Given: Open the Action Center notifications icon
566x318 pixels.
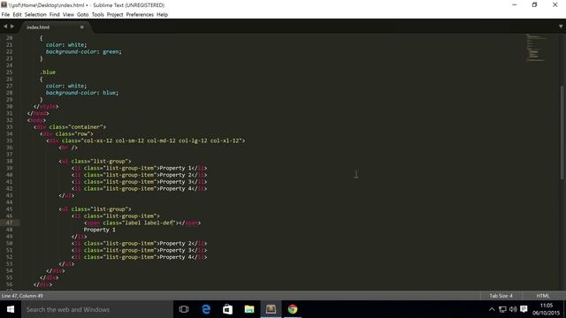Looking at the screenshot, I should coord(524,309).
